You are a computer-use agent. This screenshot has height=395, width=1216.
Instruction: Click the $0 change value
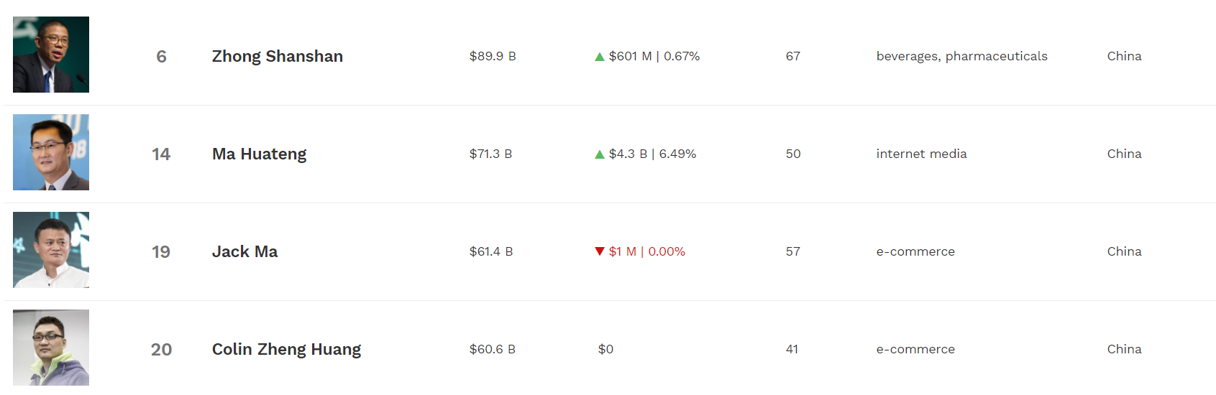click(x=605, y=349)
